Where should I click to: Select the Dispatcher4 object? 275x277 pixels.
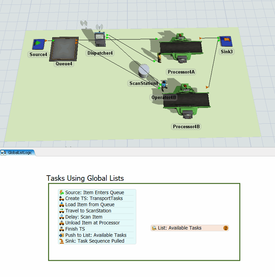coord(100,39)
